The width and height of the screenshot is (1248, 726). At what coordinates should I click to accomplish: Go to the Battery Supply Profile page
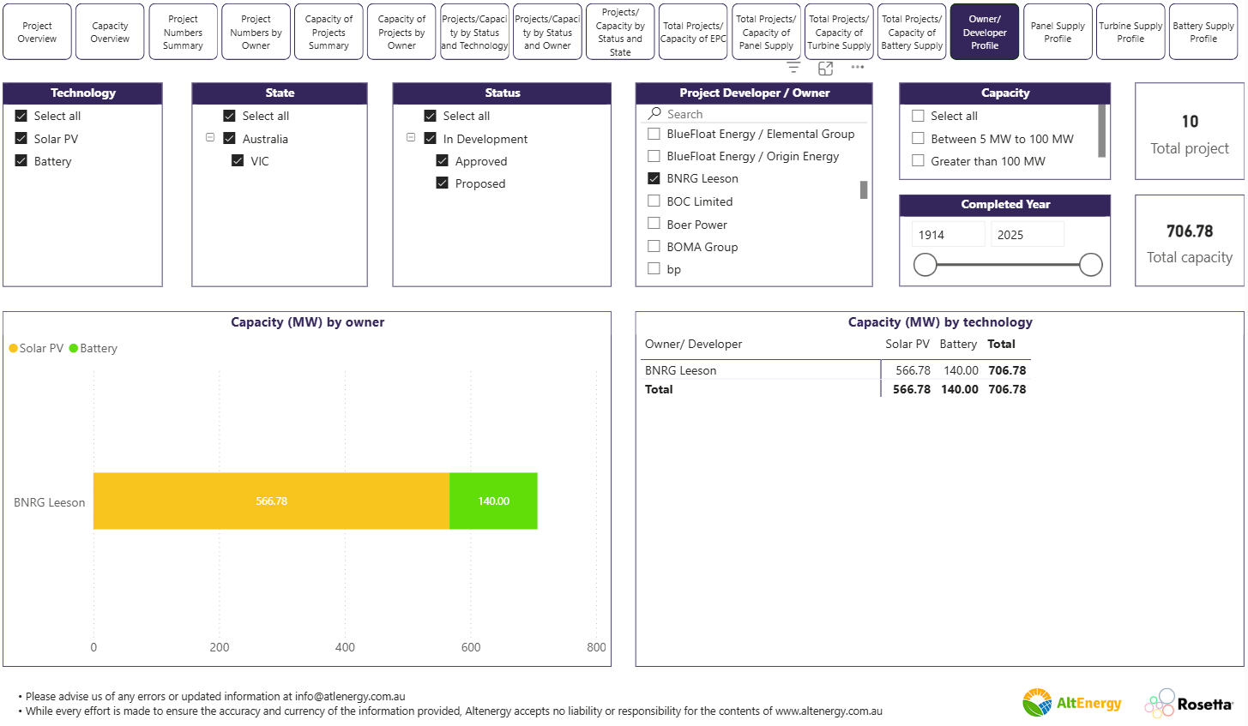(x=1203, y=31)
